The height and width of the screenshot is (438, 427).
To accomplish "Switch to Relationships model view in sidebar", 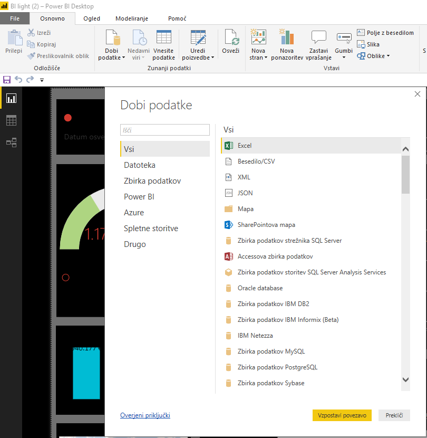I will click(x=11, y=142).
